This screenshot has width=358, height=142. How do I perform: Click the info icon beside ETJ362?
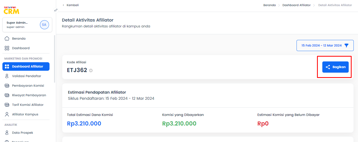(91, 70)
